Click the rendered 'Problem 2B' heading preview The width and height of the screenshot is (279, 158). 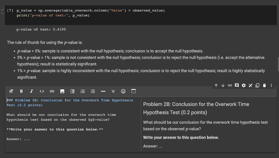(196, 108)
